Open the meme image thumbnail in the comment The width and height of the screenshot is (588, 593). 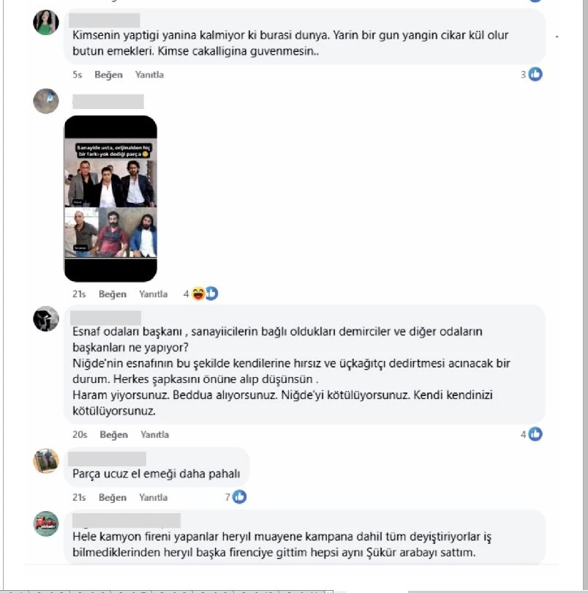110,198
